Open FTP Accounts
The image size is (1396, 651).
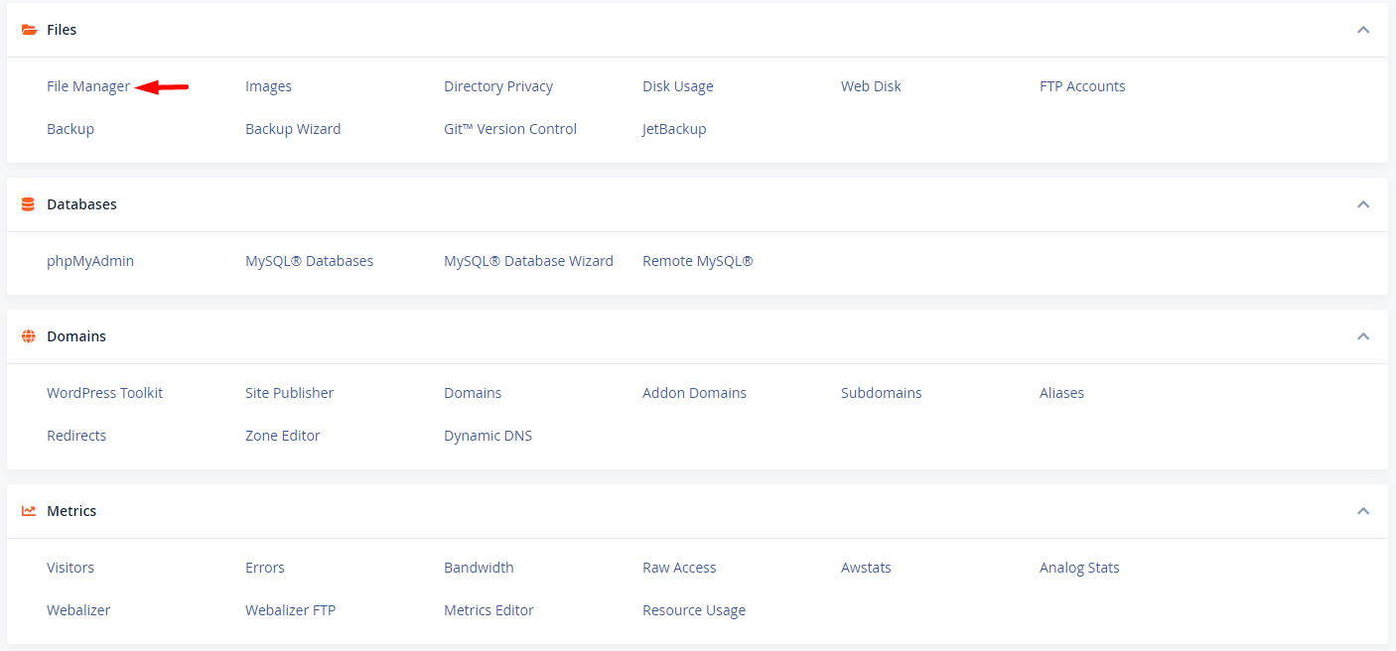[x=1082, y=86]
